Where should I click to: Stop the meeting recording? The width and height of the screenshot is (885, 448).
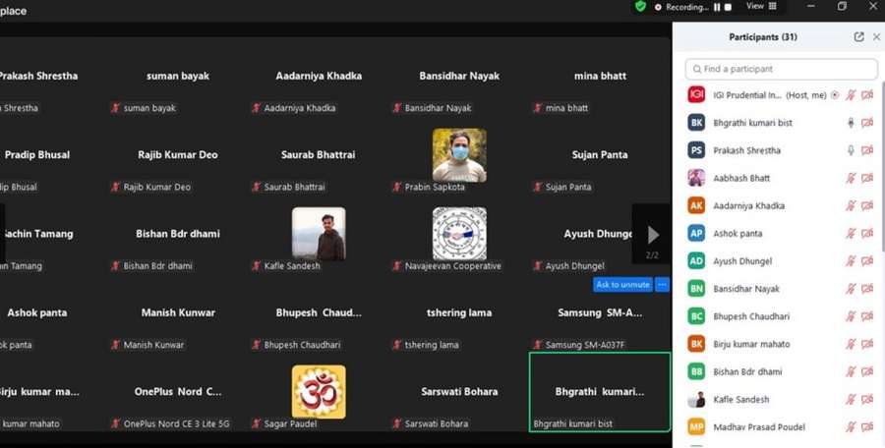tap(728, 7)
